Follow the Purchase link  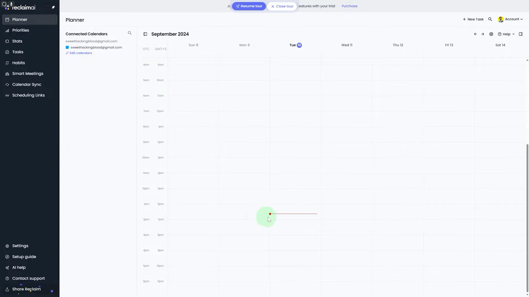coord(349,6)
